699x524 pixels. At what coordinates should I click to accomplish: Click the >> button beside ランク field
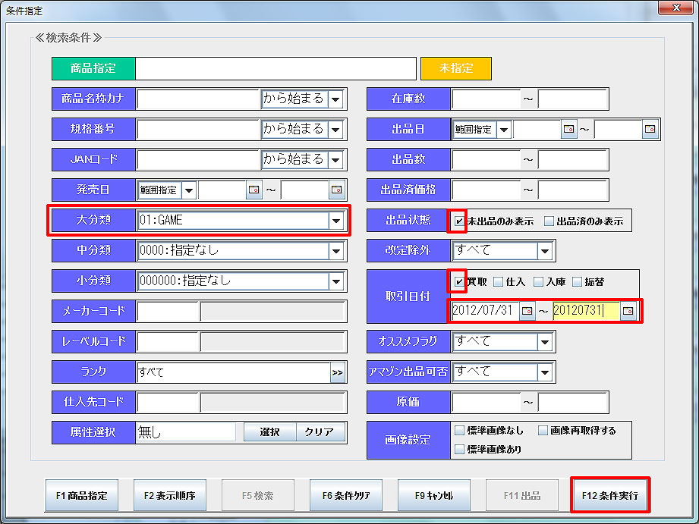point(337,372)
